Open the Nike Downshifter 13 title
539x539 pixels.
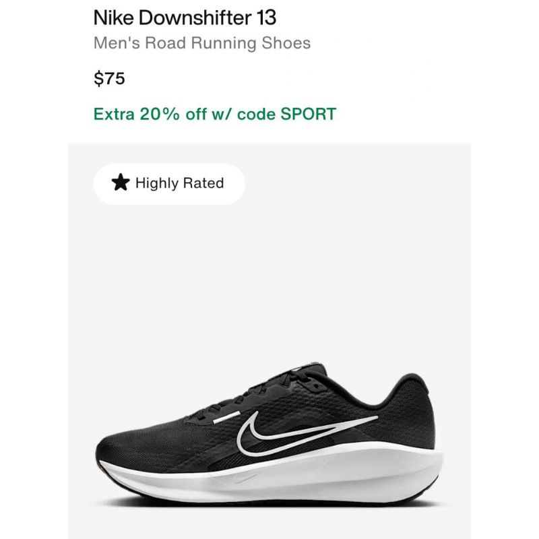[185, 18]
